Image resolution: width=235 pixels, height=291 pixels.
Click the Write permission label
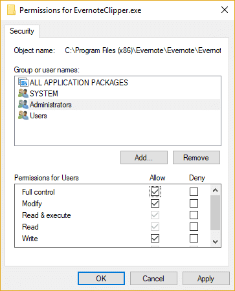pos(30,239)
